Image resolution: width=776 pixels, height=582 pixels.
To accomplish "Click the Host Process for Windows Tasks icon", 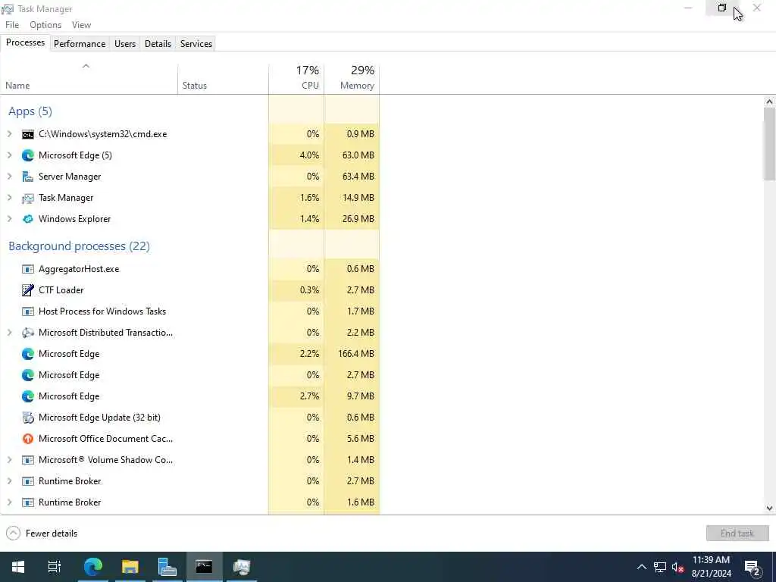I will coord(28,311).
